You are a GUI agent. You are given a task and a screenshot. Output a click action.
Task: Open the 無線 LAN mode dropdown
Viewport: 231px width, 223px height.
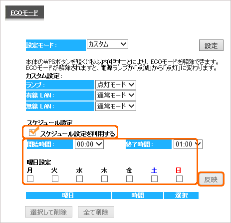[116, 106]
